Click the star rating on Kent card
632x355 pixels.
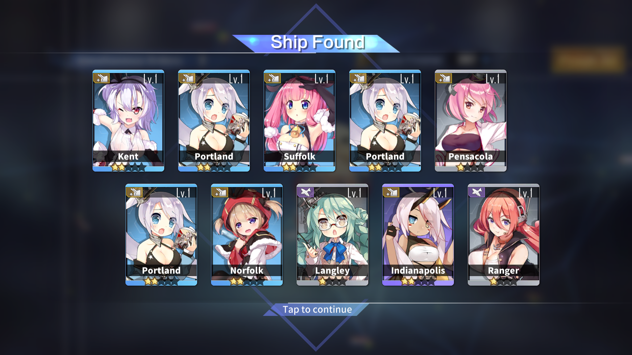128,167
